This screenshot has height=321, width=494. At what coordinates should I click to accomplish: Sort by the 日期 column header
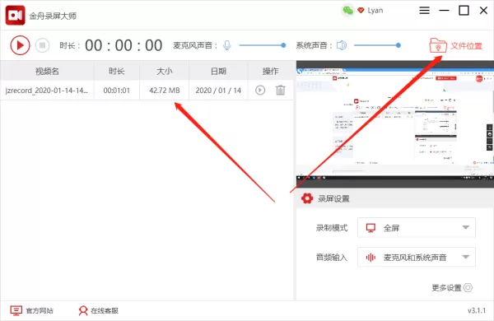pyautogui.click(x=218, y=71)
